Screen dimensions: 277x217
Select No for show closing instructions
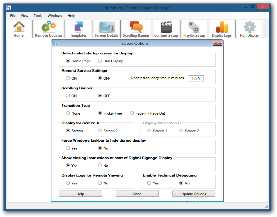tap(103, 166)
